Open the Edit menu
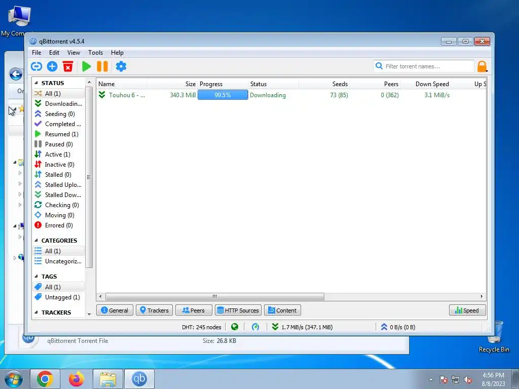519x389 pixels. 54,53
